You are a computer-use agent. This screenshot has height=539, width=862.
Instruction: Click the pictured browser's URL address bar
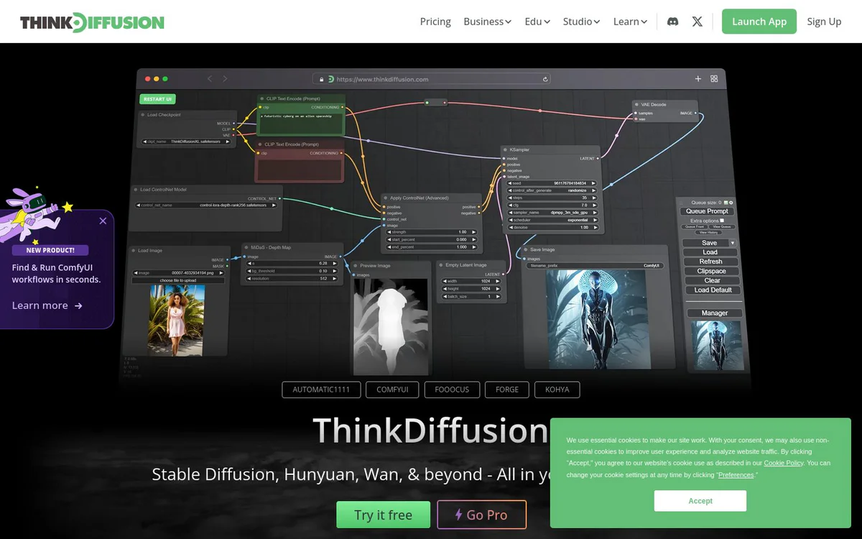coord(432,79)
